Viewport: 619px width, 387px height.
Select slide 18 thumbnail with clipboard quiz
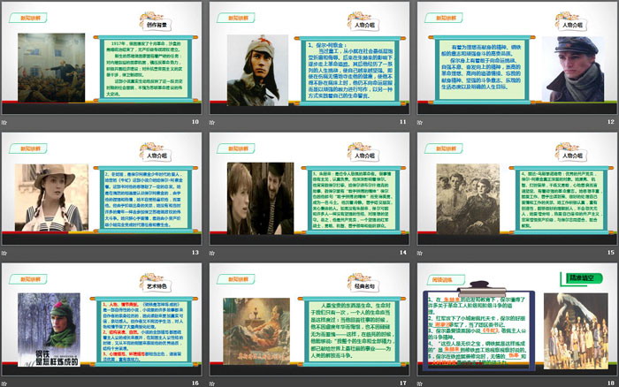point(517,319)
